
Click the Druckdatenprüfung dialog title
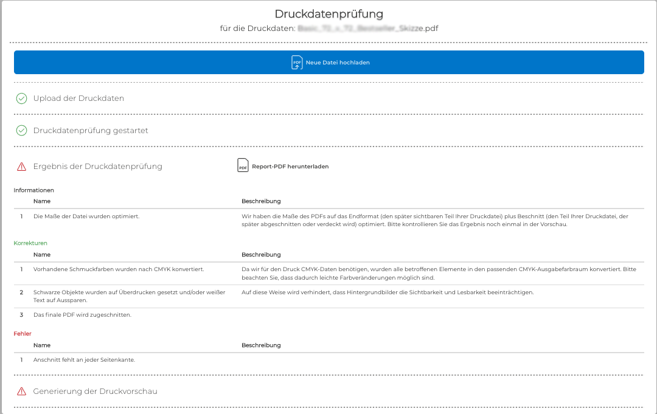click(328, 14)
